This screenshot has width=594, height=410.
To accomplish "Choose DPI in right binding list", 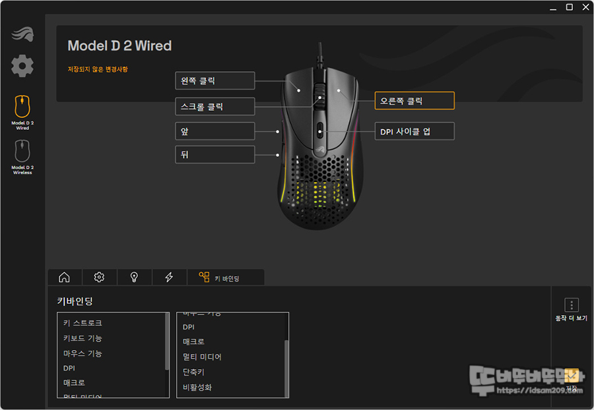I will [188, 327].
